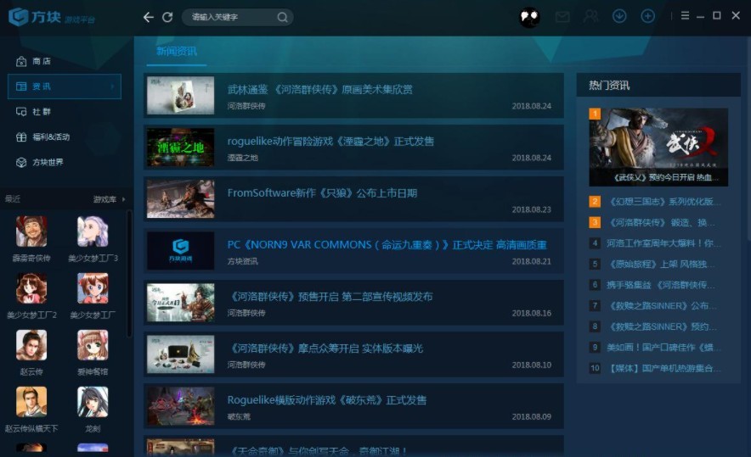Open the user avatar profile

[529, 17]
